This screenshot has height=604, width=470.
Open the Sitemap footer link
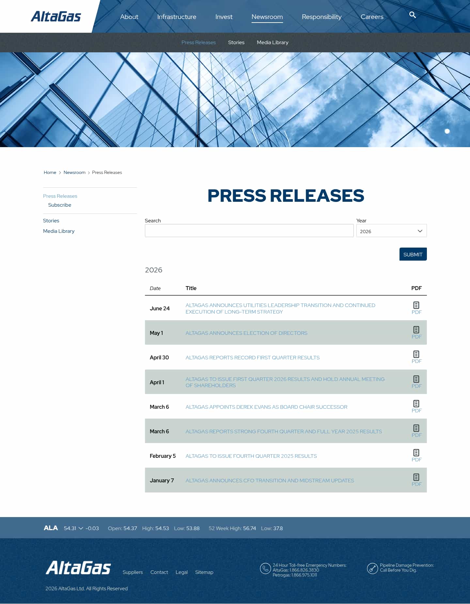tap(204, 572)
